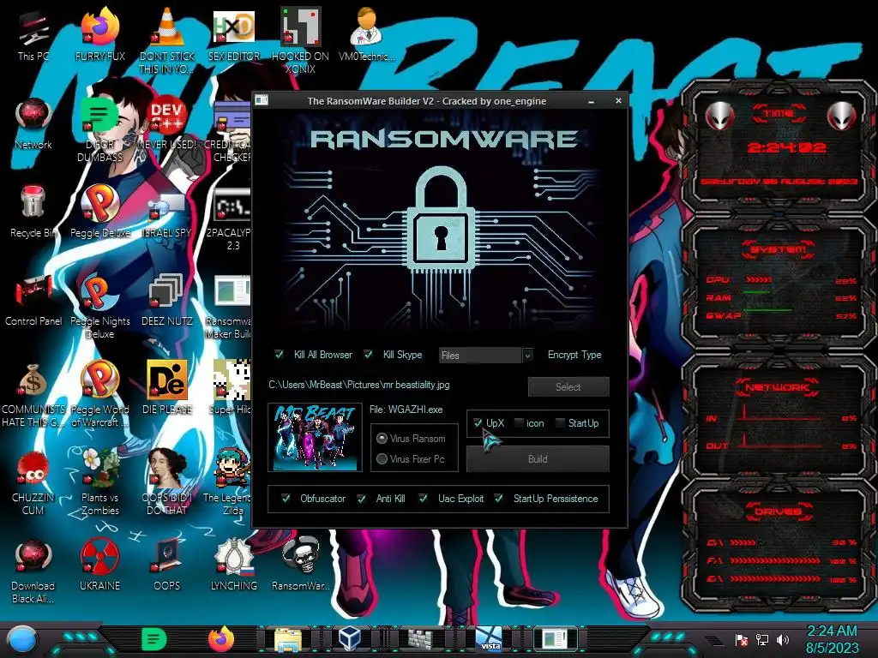Click the Mr Beast image thumbnail preview

(x=316, y=438)
